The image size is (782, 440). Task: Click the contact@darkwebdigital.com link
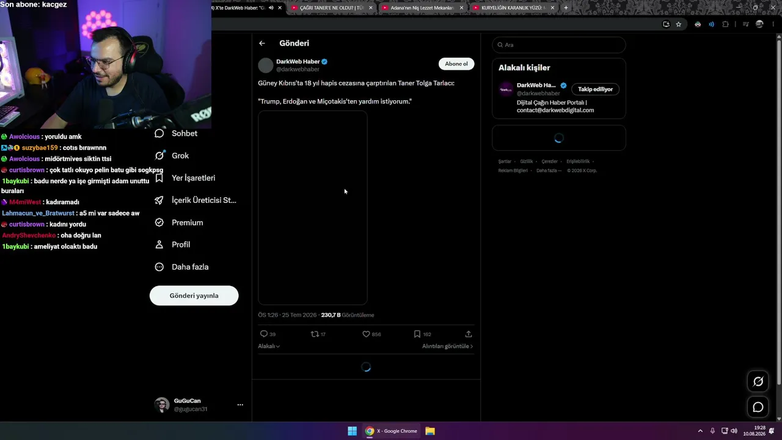point(555,110)
